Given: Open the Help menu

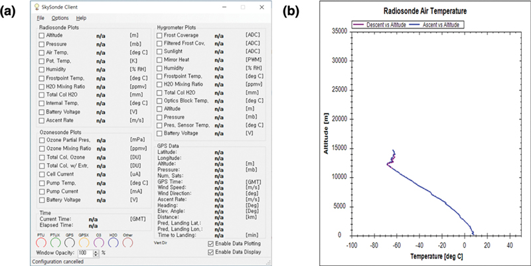Looking at the screenshot, I should (81, 17).
